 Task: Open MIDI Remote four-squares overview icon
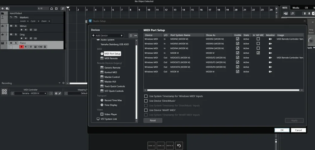click(4, 92)
